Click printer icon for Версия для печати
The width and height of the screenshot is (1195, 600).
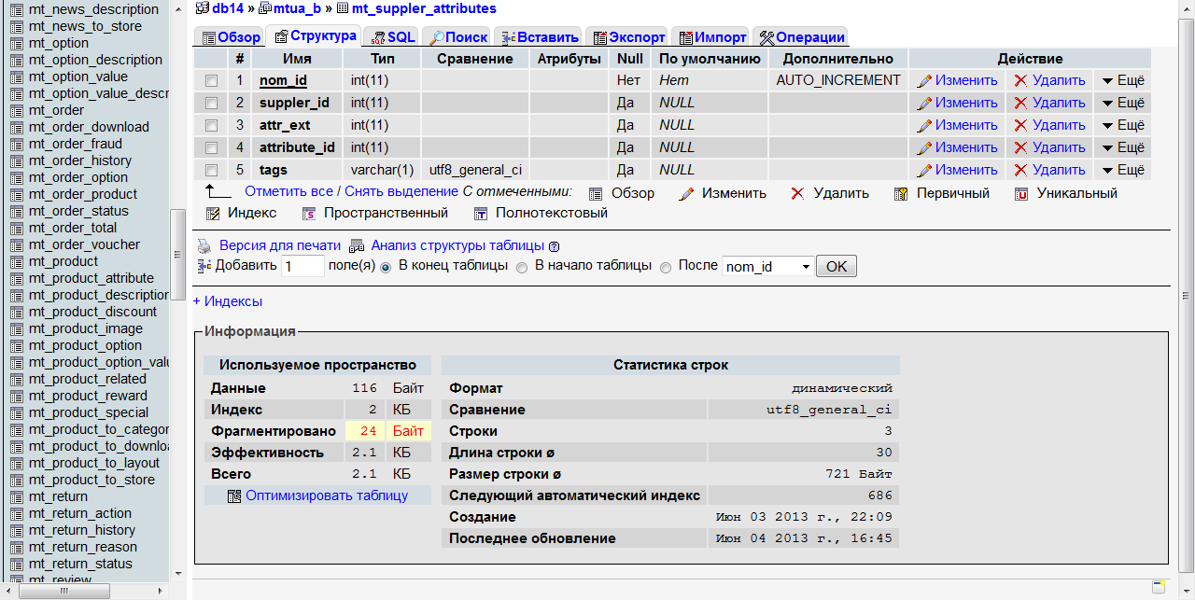tap(204, 246)
